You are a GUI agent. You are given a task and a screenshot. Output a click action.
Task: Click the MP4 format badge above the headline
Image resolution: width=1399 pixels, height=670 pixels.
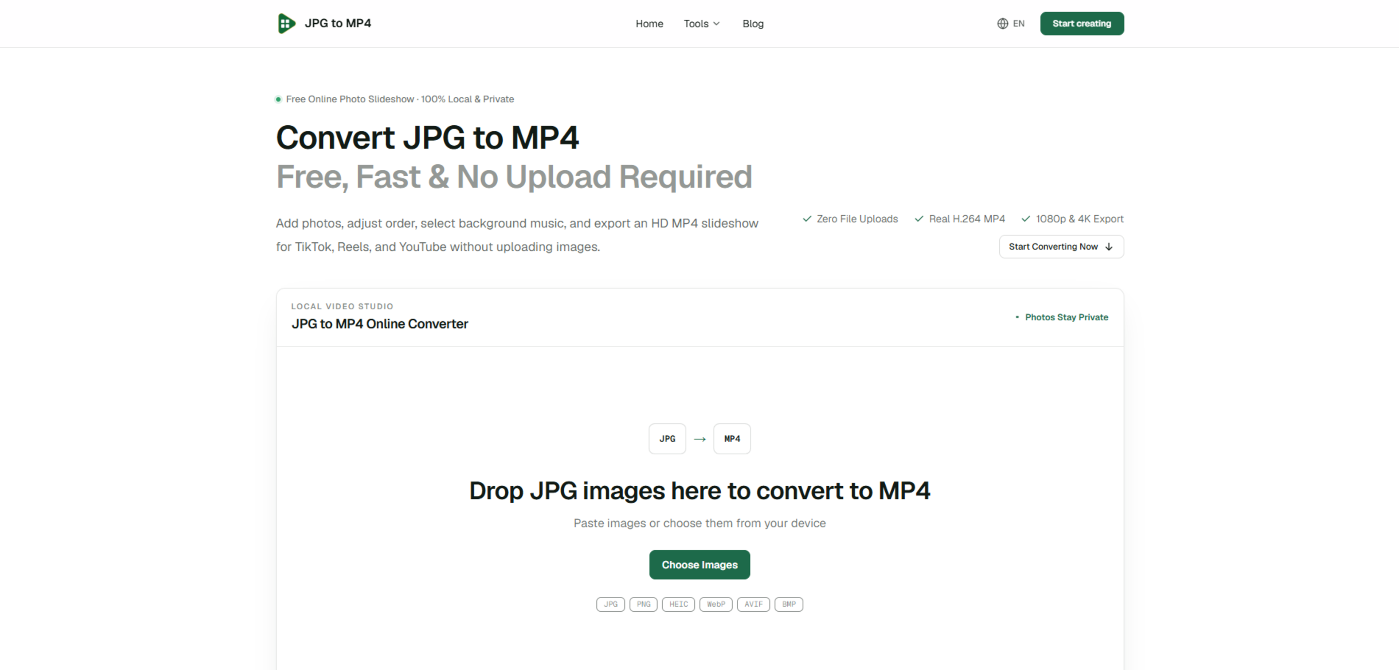732,439
